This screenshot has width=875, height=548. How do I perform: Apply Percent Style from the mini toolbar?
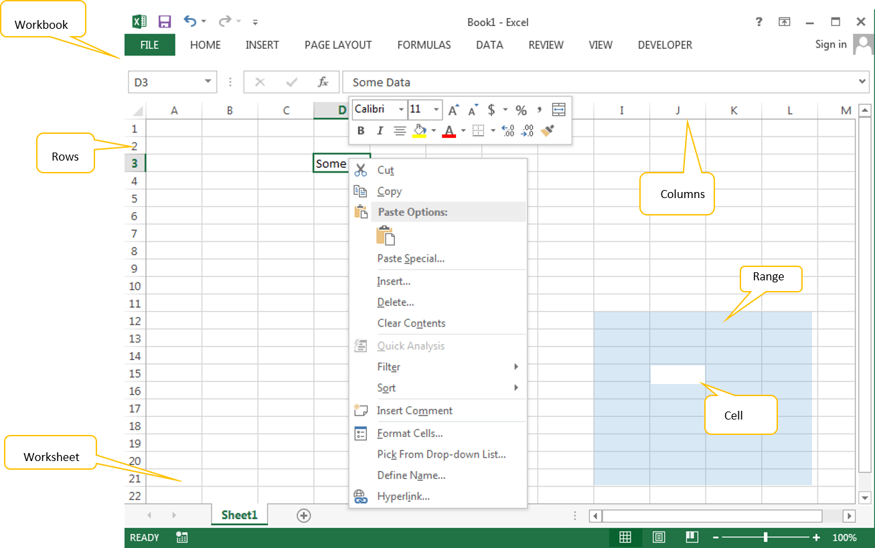521,110
